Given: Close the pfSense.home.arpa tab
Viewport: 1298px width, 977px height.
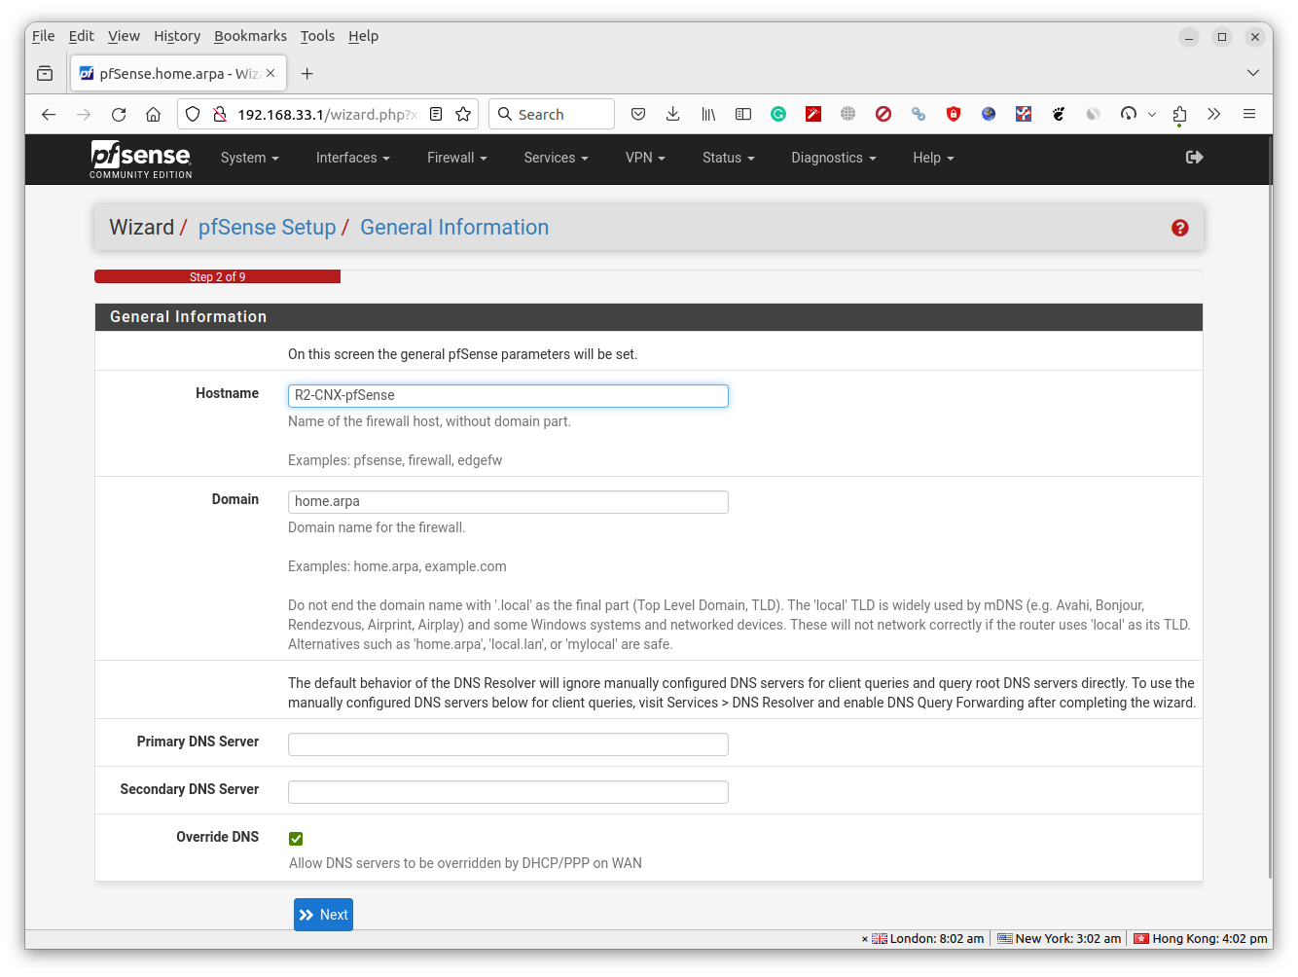Looking at the screenshot, I should [270, 73].
